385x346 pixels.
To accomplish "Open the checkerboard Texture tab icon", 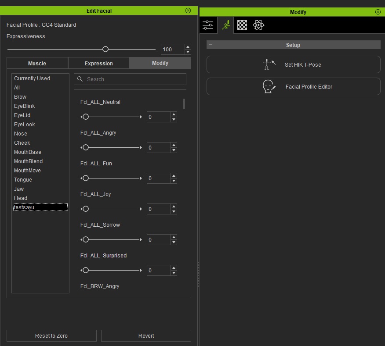I will (242, 25).
